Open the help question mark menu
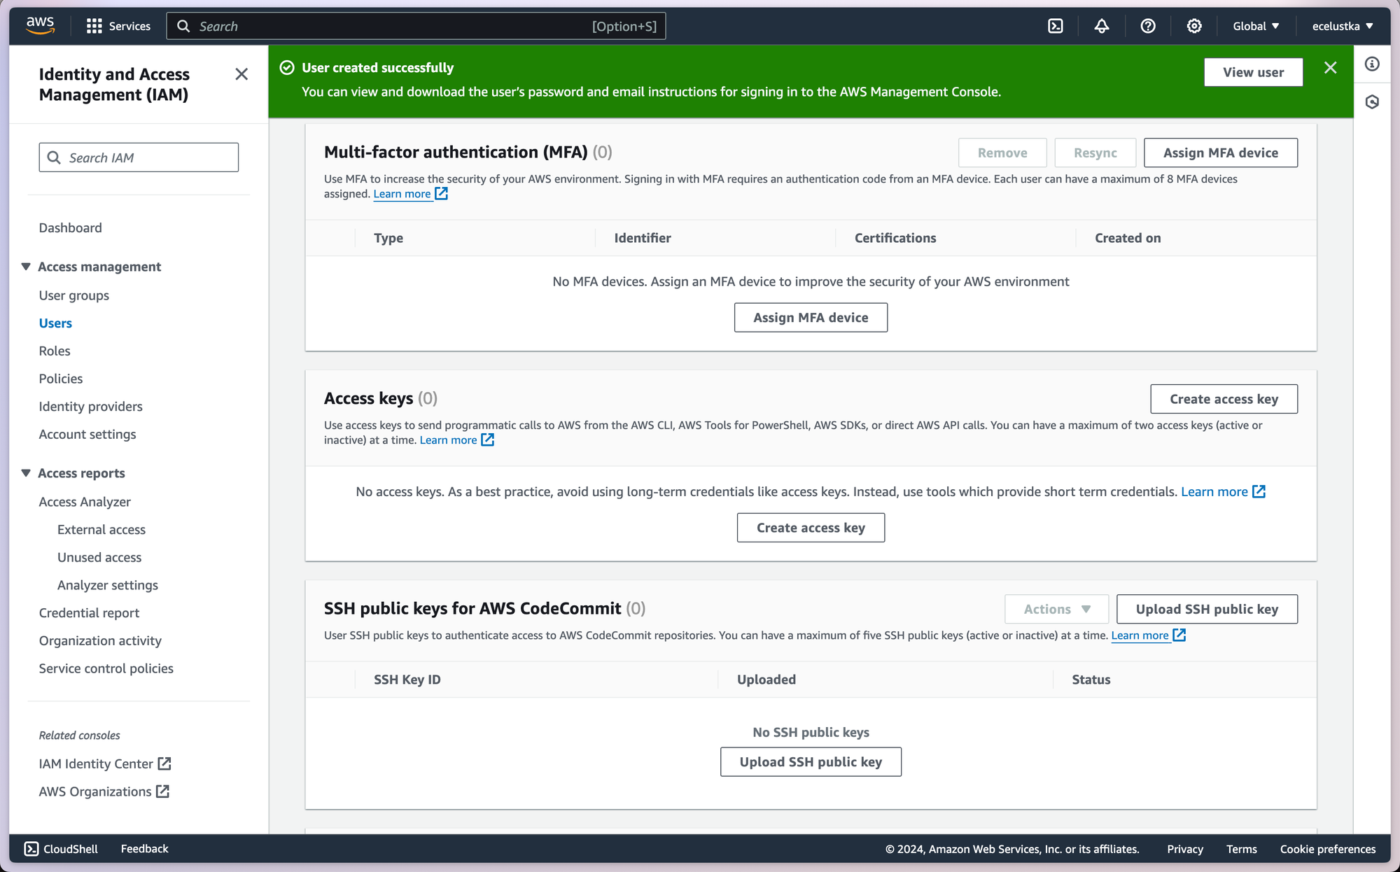Screen dimensions: 1400x872 click(1147, 26)
